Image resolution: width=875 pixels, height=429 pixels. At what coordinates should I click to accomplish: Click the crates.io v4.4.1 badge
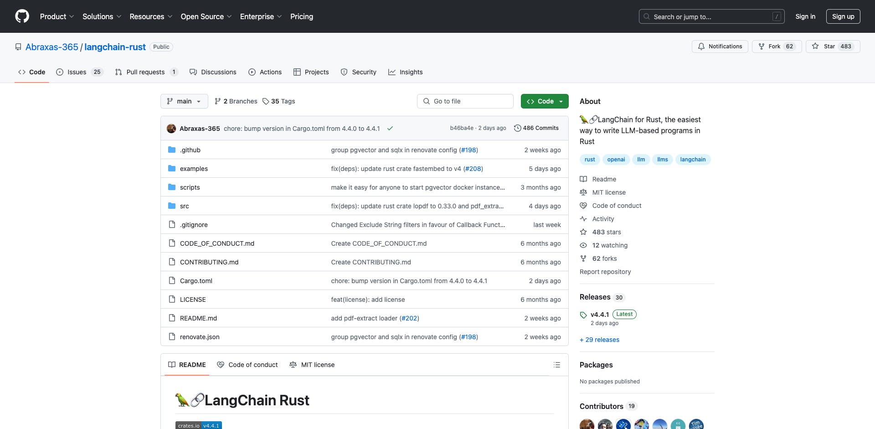pos(199,425)
